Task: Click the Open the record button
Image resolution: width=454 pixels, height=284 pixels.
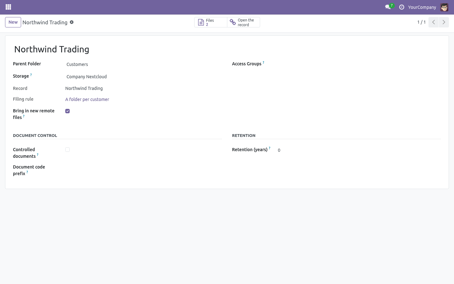Action: coord(243,22)
